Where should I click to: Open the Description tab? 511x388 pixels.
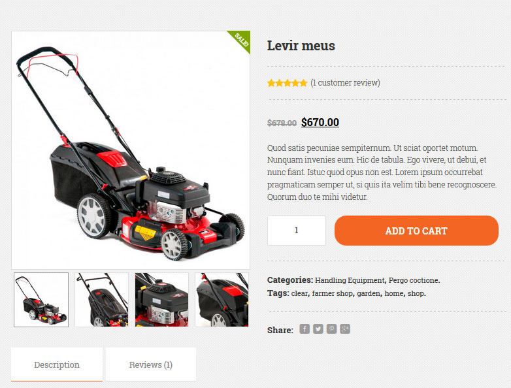pos(57,364)
